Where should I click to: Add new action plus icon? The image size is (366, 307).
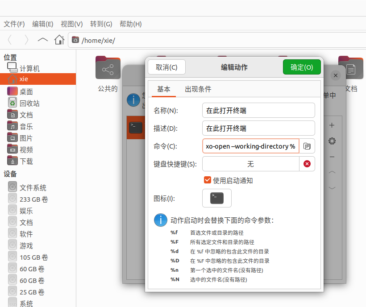coord(332,125)
